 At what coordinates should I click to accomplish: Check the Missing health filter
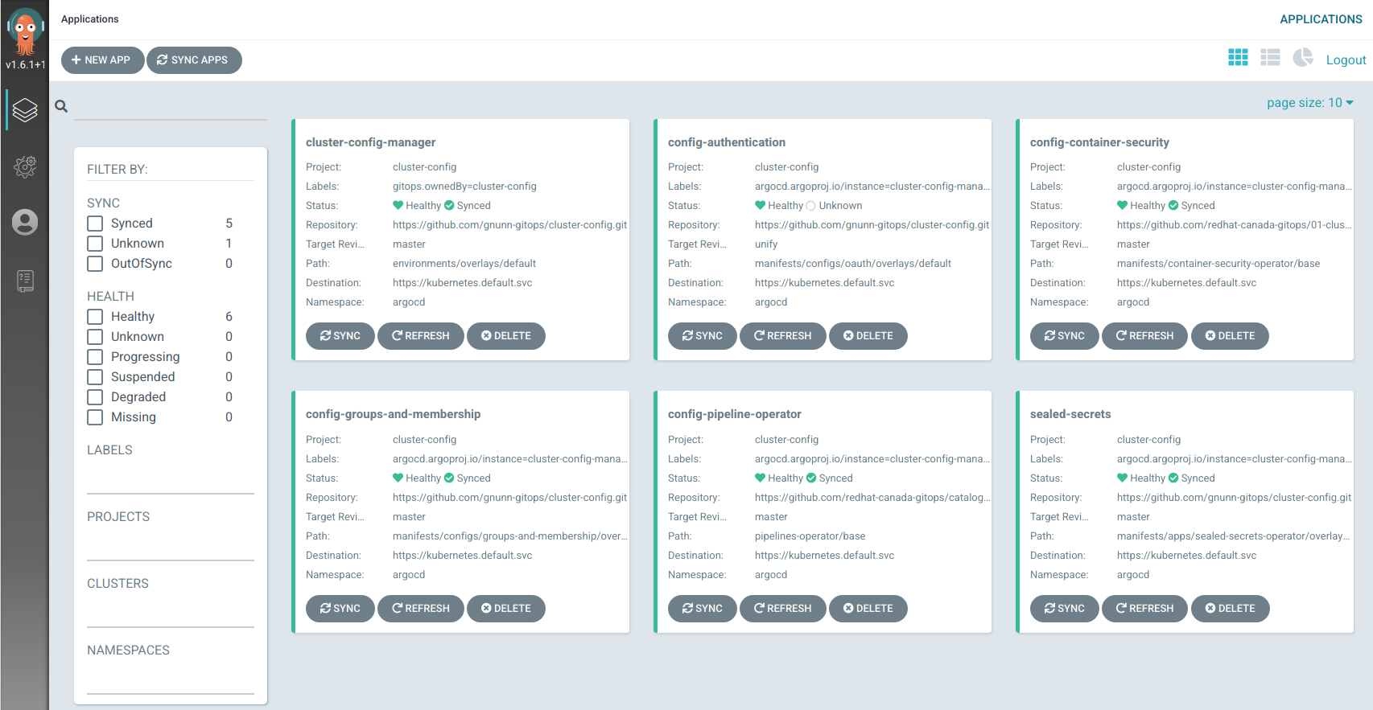coord(95,417)
